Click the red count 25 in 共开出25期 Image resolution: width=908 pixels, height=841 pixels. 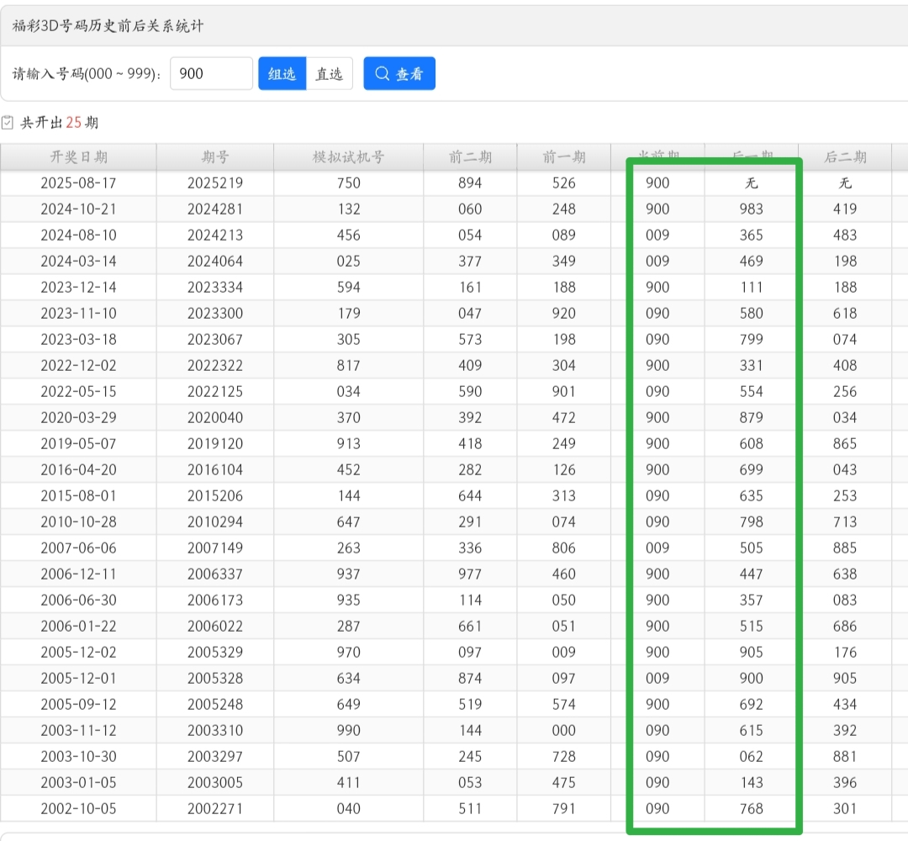click(x=73, y=122)
